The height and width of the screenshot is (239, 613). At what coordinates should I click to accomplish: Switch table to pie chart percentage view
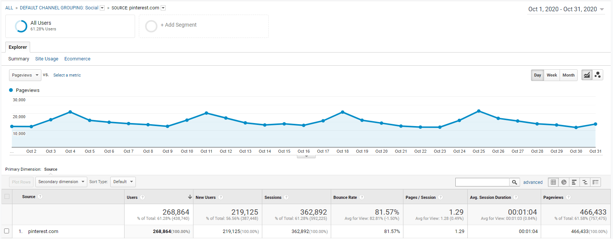(564, 182)
